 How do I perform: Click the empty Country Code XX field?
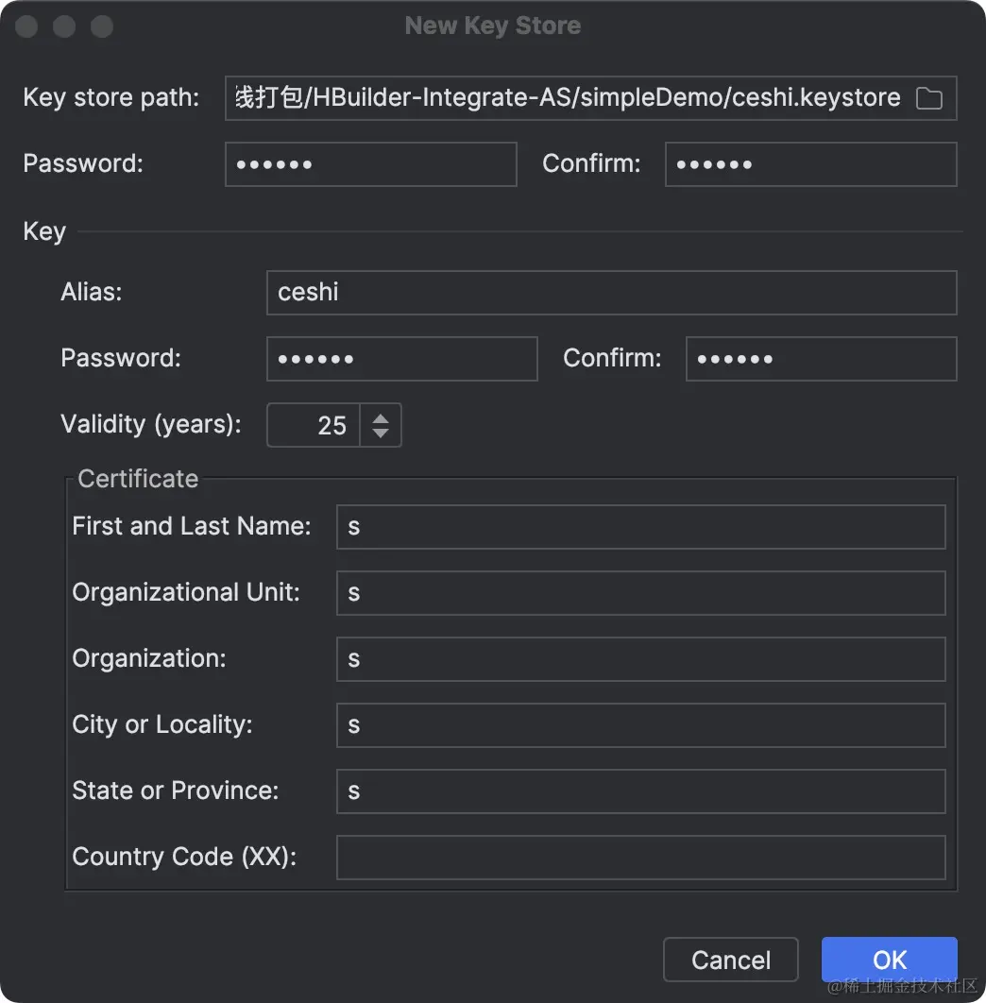[x=641, y=858]
